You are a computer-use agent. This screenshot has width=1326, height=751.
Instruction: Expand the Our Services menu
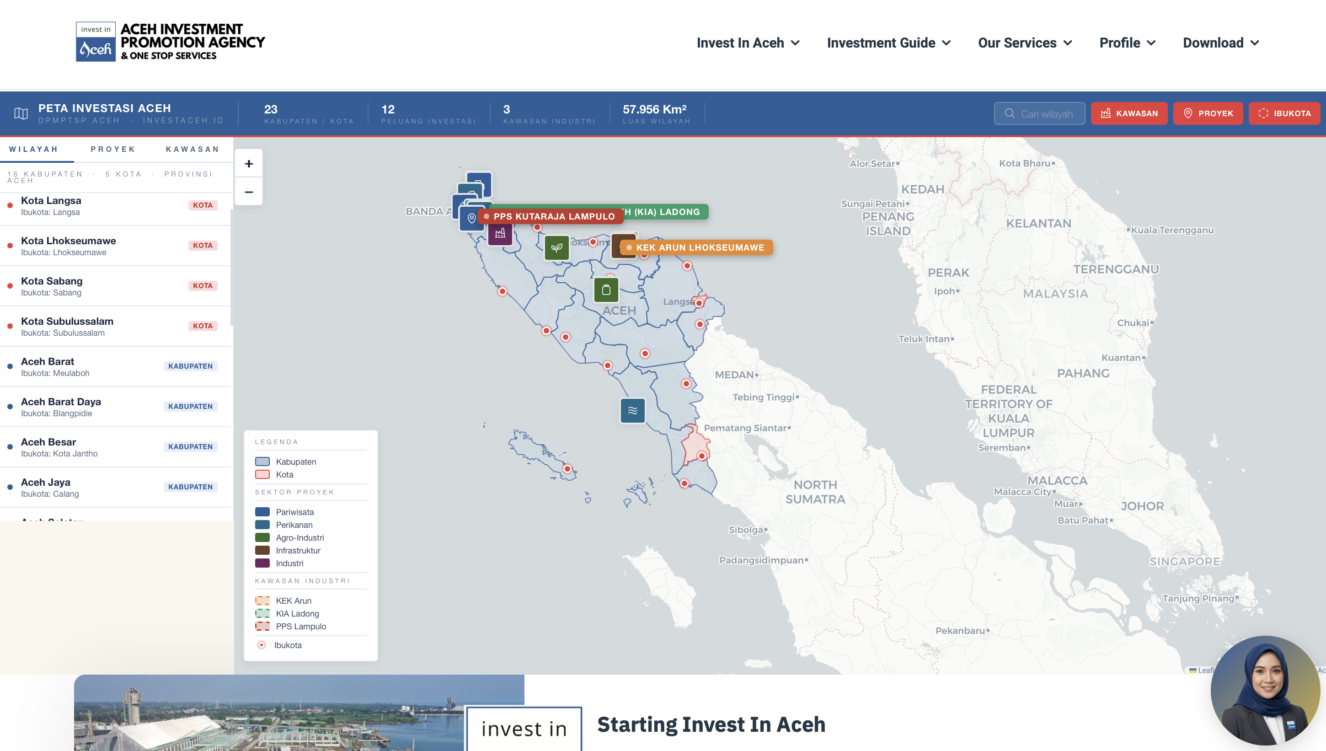pos(1025,43)
